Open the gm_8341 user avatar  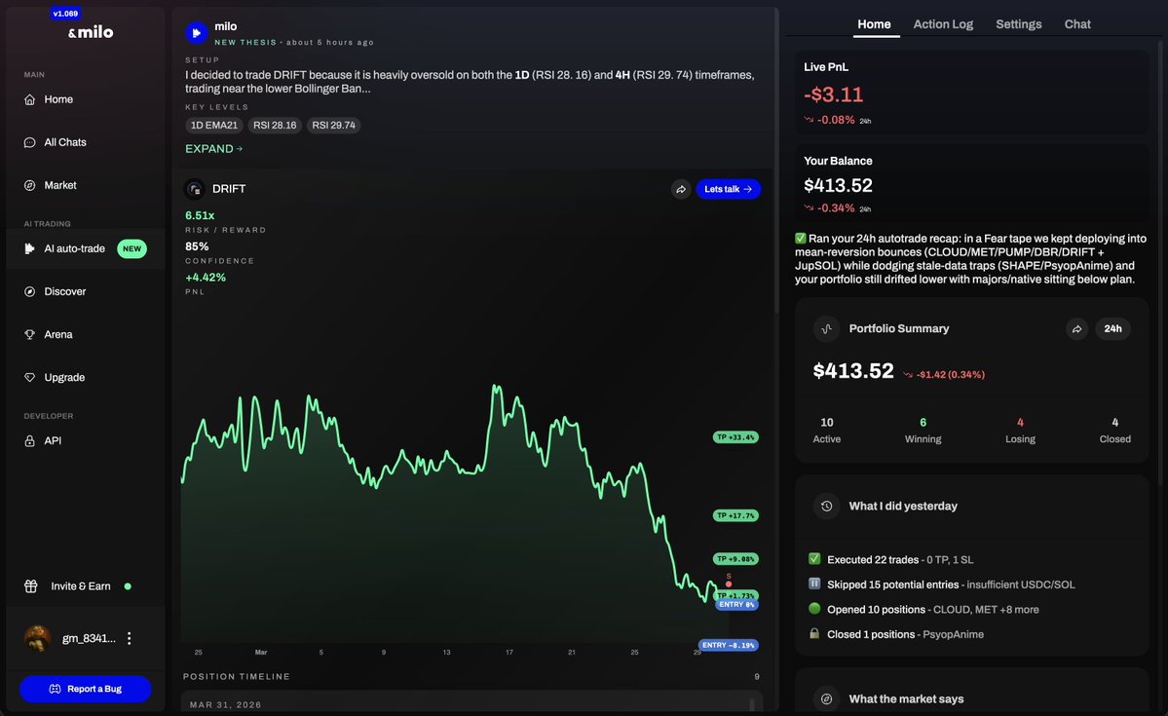pos(37,638)
